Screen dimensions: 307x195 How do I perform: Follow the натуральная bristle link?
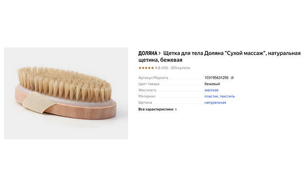(x=215, y=103)
